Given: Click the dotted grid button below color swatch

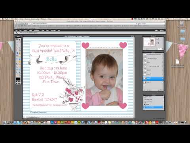Looking at the screenshot, I should (x=18, y=83).
